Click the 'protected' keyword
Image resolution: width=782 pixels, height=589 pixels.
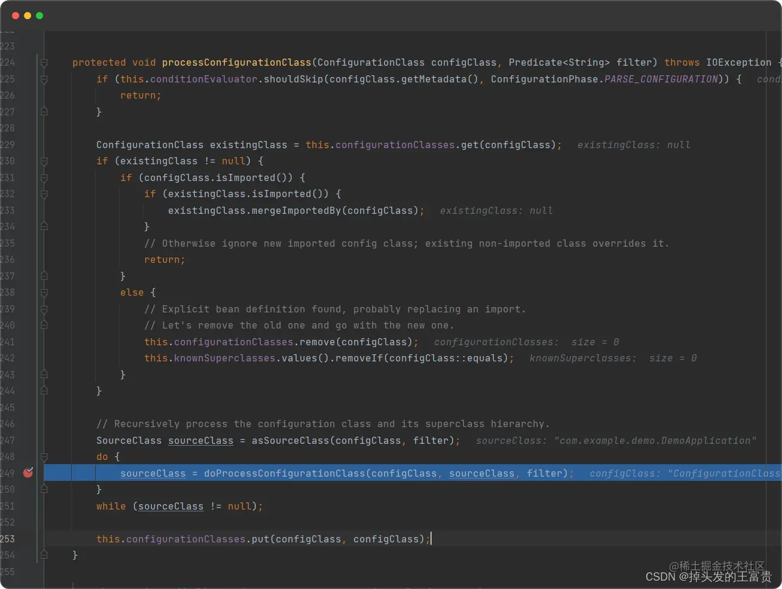coord(99,62)
